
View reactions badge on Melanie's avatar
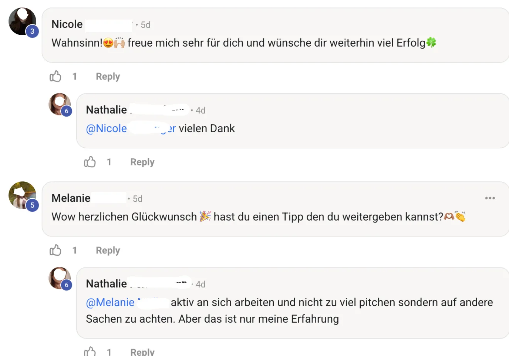point(32,205)
